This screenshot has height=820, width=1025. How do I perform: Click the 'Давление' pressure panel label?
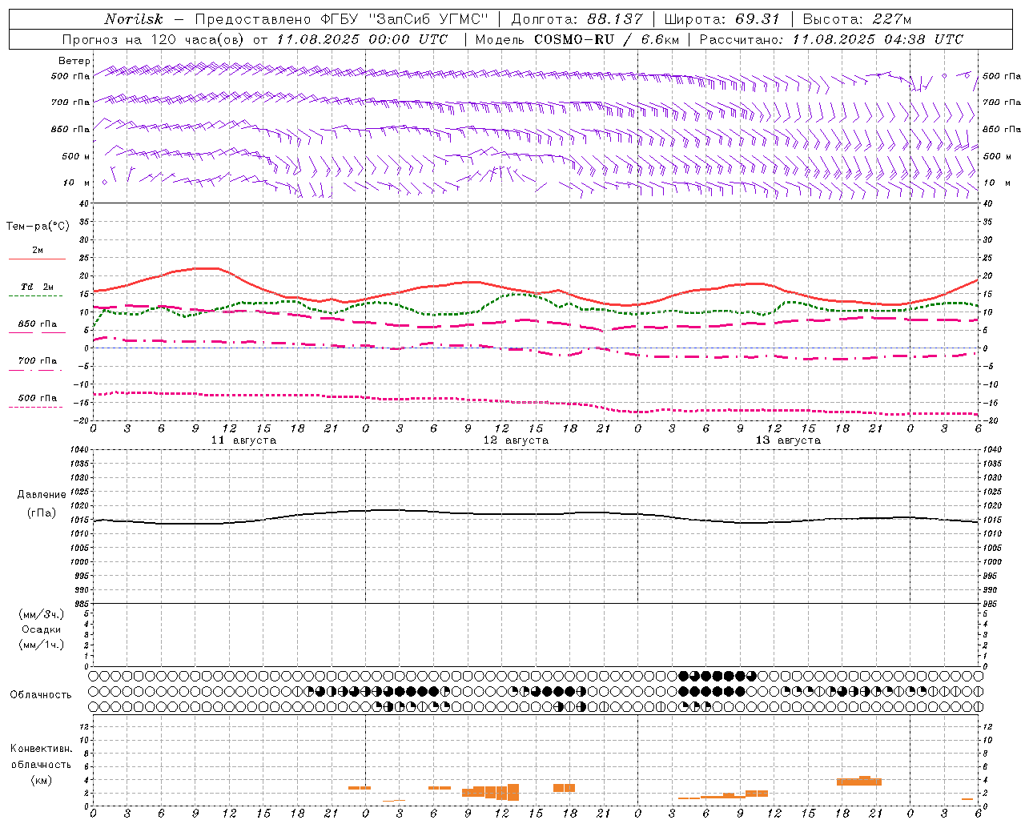[x=42, y=495]
